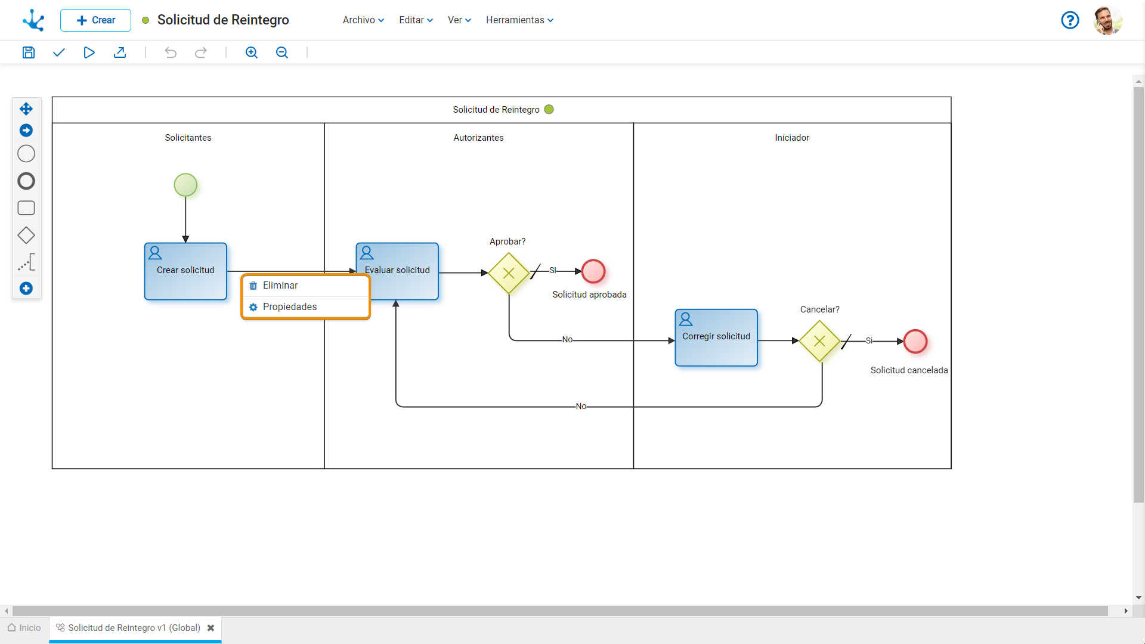Select the task rounded rectangle tool
Viewport: 1145px width, 644px height.
(26, 208)
